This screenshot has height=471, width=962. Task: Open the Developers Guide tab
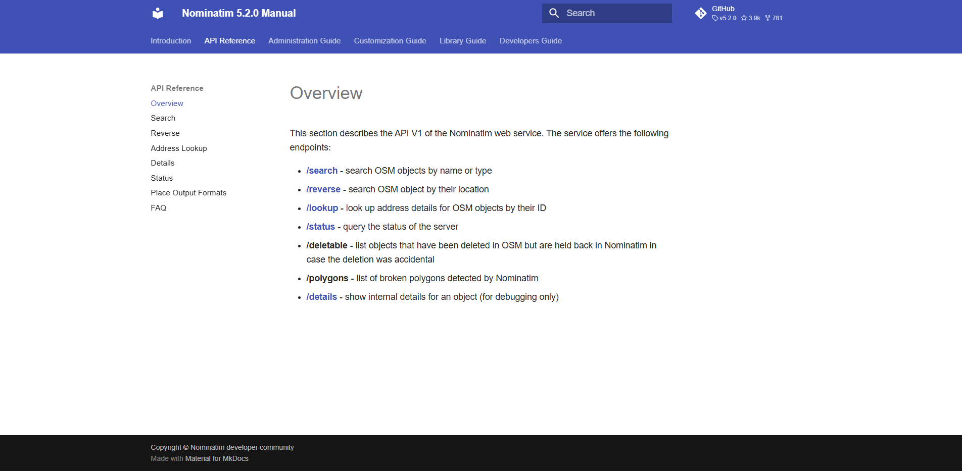pos(530,41)
